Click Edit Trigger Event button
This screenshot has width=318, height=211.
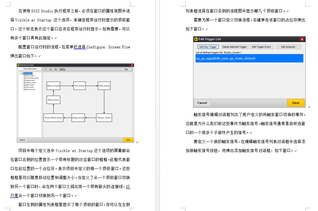click(x=262, y=47)
